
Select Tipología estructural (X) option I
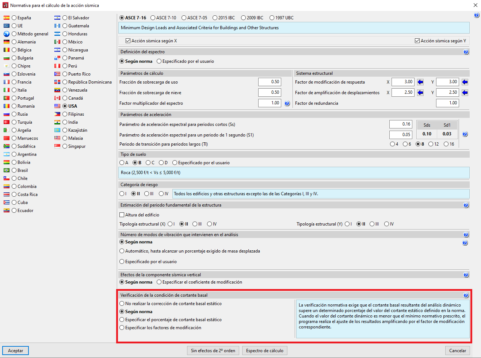(170, 224)
